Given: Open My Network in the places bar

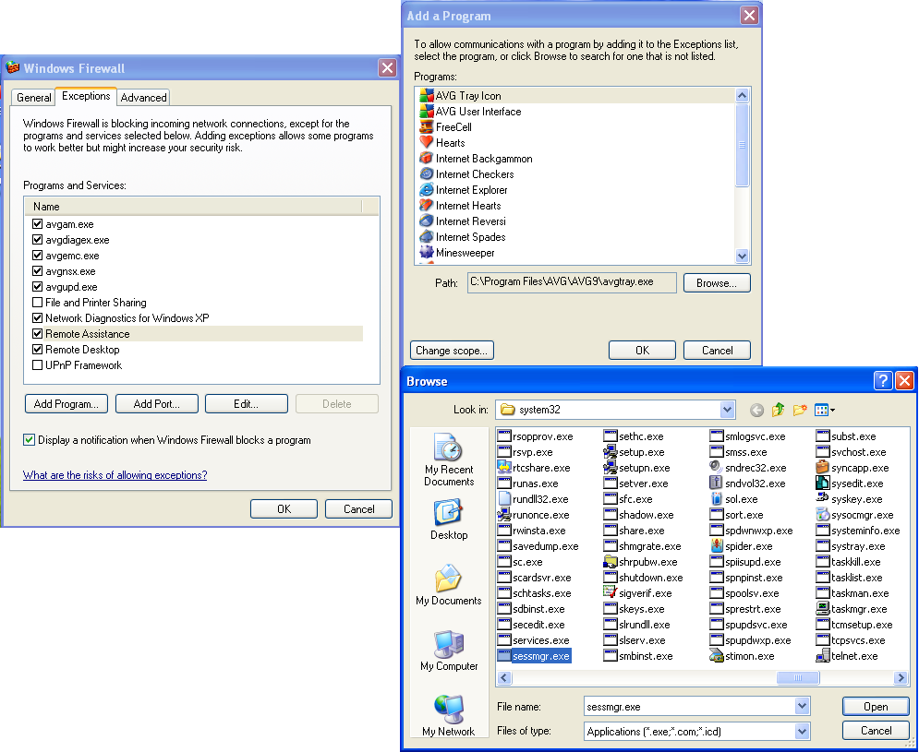Looking at the screenshot, I should coord(449,716).
